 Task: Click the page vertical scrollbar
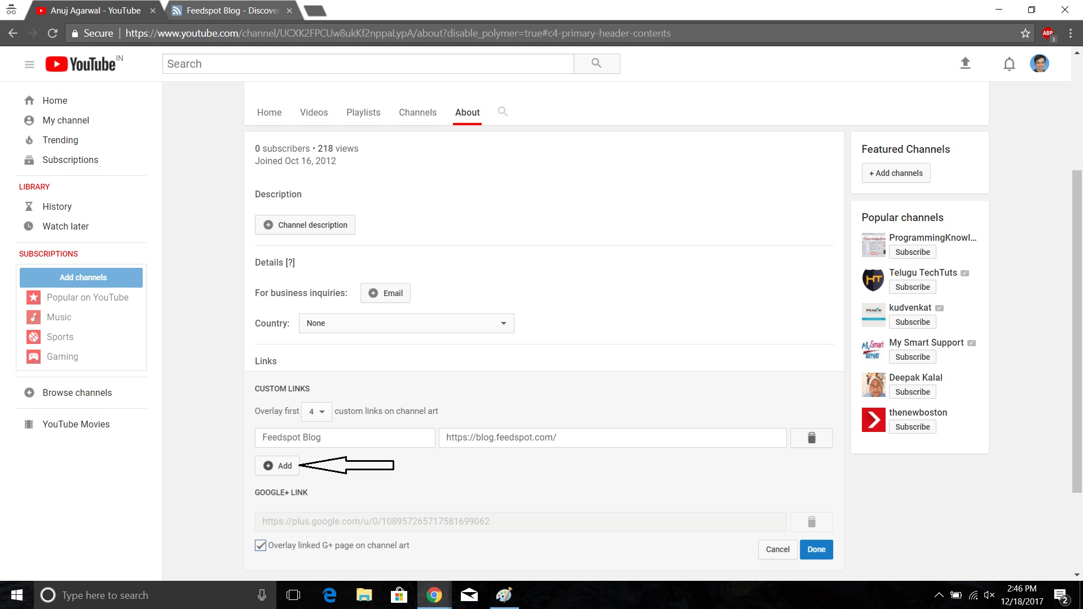1077,332
